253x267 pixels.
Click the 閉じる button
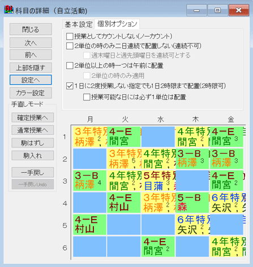[x=31, y=29]
